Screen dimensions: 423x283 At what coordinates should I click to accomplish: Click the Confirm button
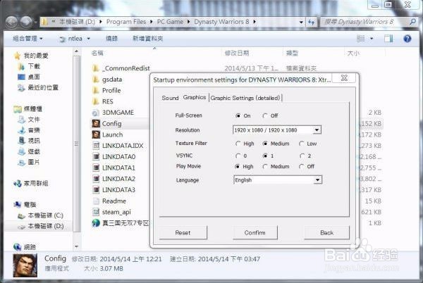[x=255, y=232]
